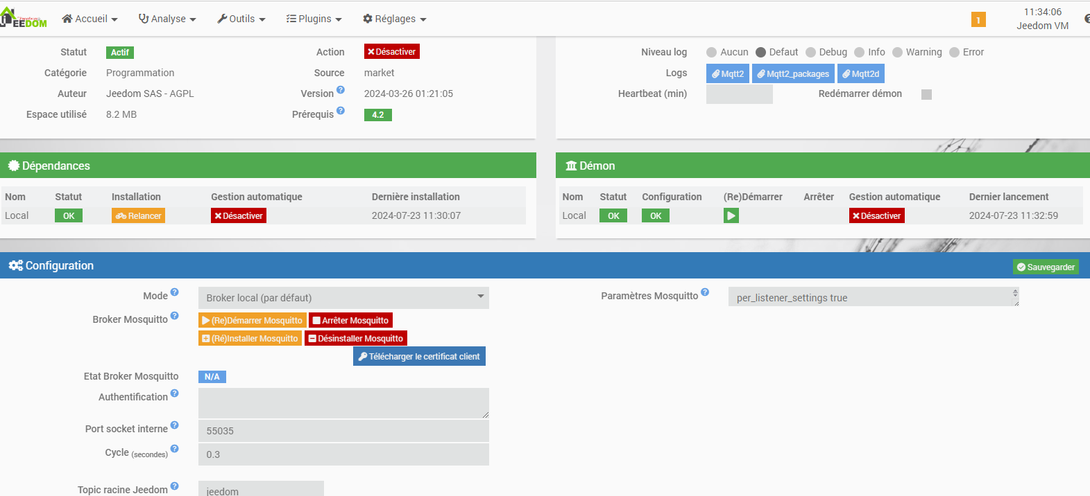Click the Cycle help icon

click(175, 449)
